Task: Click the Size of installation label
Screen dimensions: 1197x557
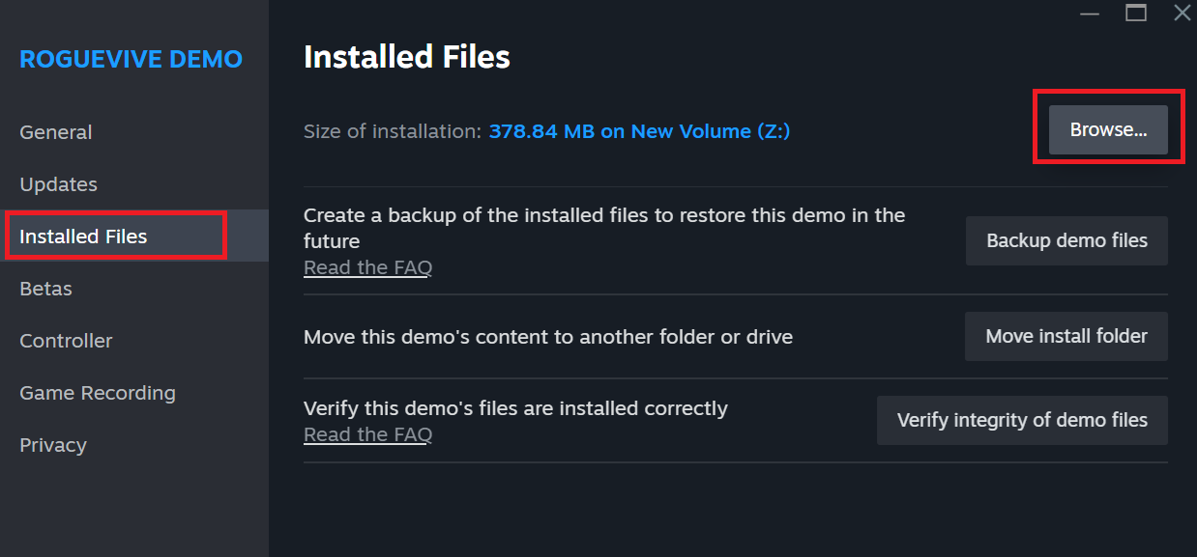Action: tap(393, 131)
